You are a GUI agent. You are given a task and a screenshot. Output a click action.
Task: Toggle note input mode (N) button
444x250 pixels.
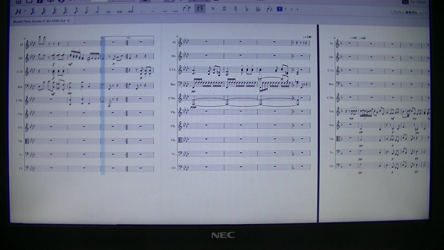[18, 11]
